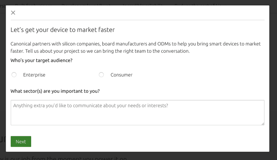Select the Enterprise radio button
277x160 pixels.
tap(14, 75)
